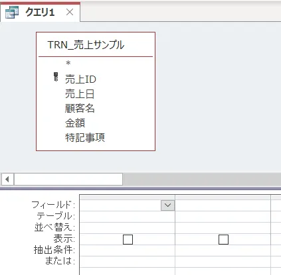Click the 抽出条件 cell in first column

[x=127, y=250]
